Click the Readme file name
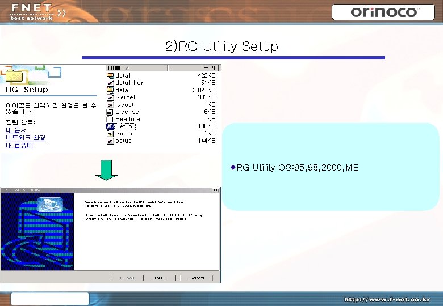 (128, 119)
